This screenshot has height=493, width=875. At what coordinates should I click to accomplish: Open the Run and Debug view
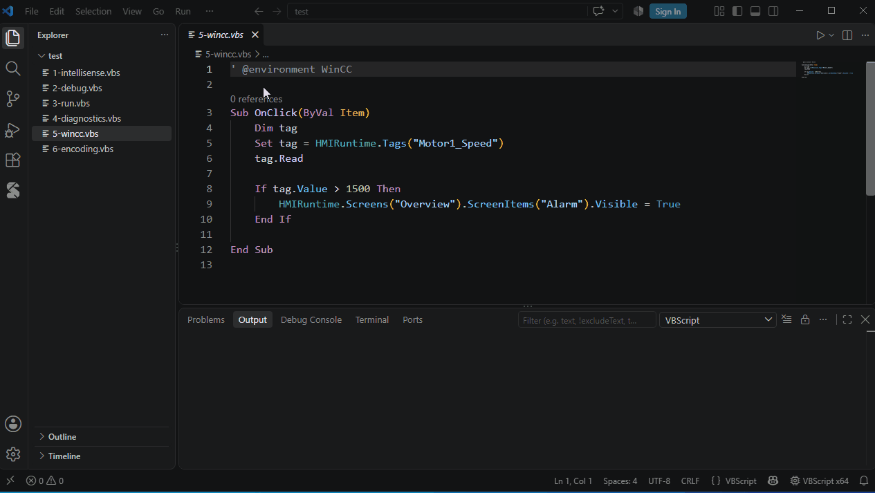tap(13, 129)
